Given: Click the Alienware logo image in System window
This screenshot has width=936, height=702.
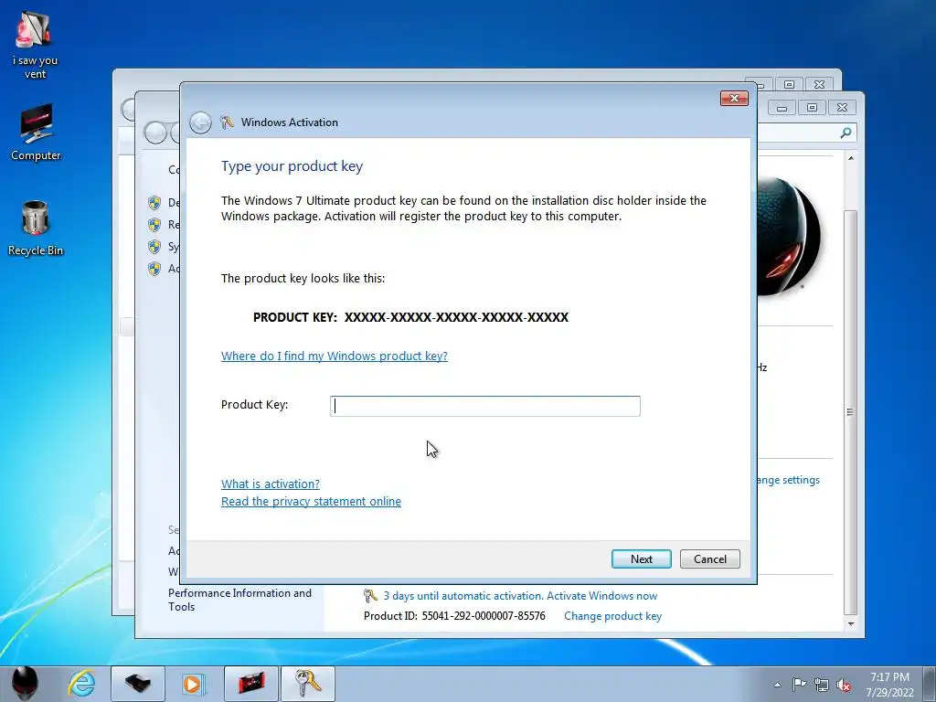Looking at the screenshot, I should 789,236.
